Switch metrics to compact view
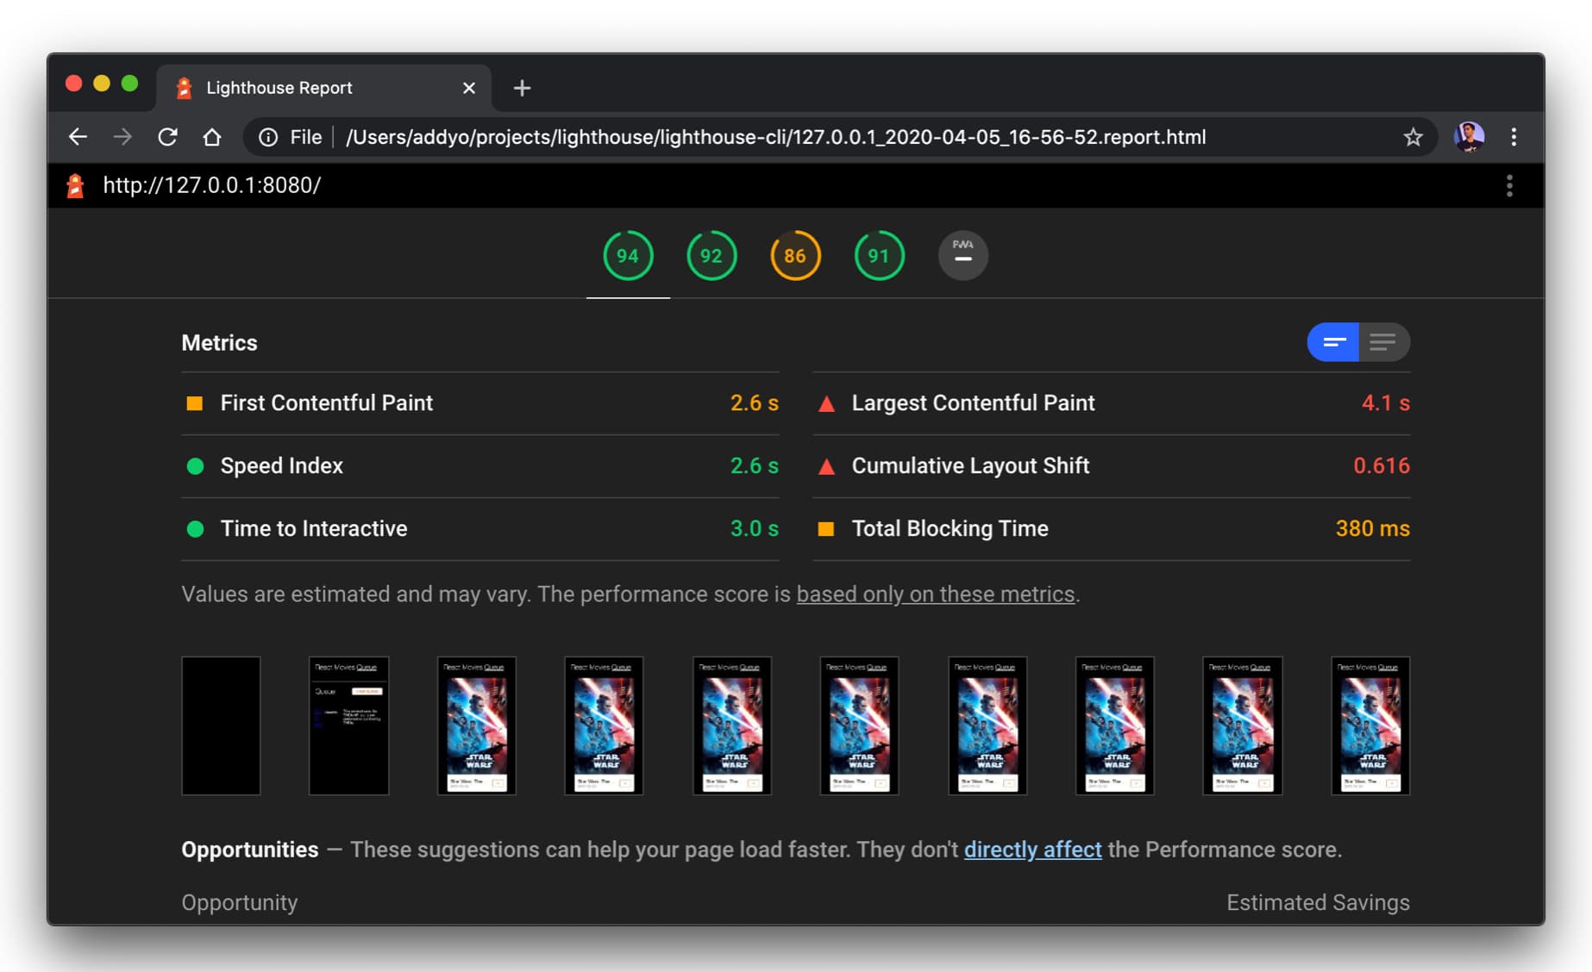Screen dimensions: 1592x972 click(x=1333, y=342)
